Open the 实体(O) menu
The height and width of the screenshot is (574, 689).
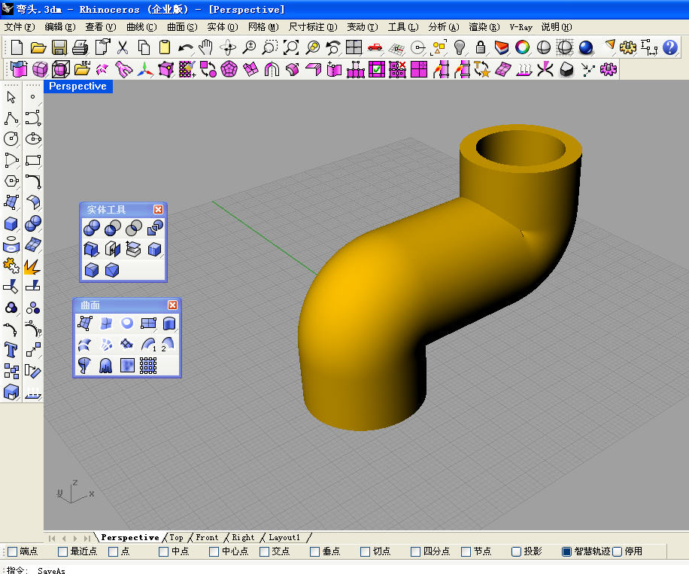(223, 27)
